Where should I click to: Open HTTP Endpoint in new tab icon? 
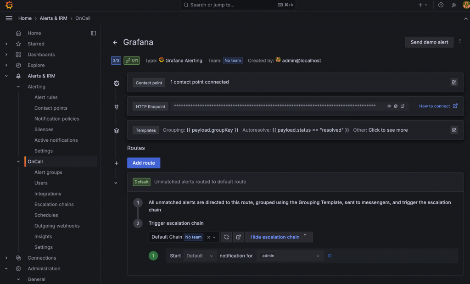[403, 106]
